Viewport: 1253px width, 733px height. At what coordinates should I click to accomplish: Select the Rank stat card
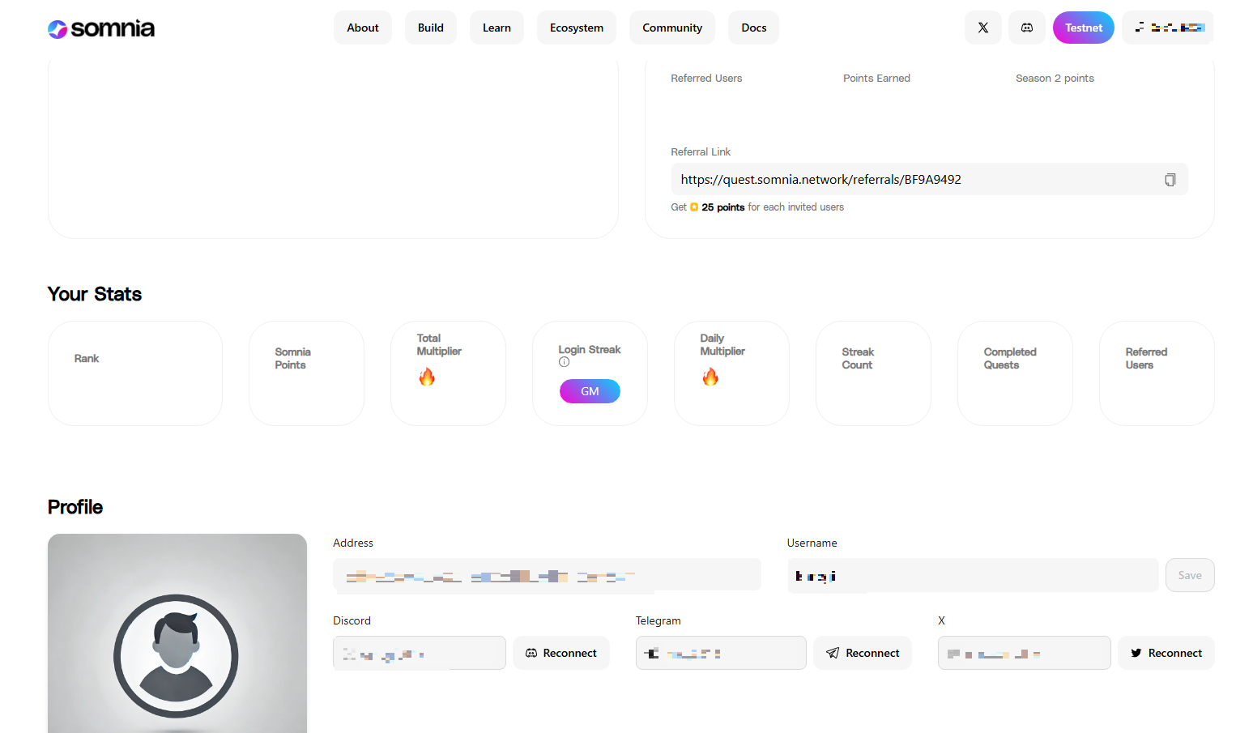point(135,373)
